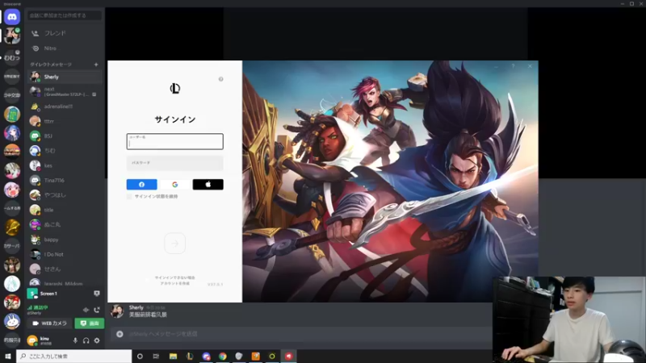Screen dimensions: 646x363
Task: Open the kes direct message
Action: coord(65,165)
